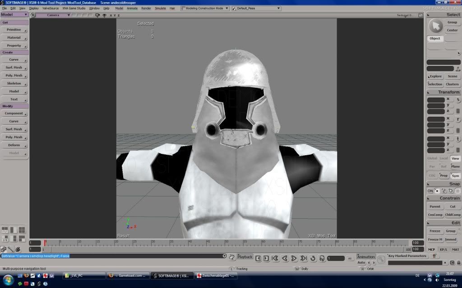Play the animation forward

coord(294,258)
